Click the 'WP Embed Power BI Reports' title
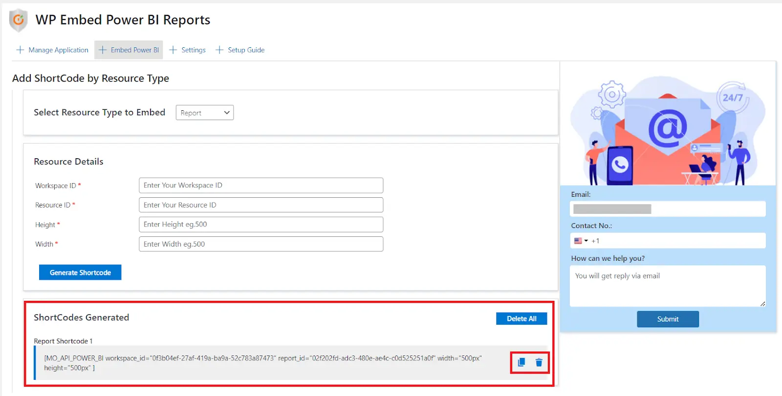This screenshot has width=782, height=396. [x=123, y=20]
